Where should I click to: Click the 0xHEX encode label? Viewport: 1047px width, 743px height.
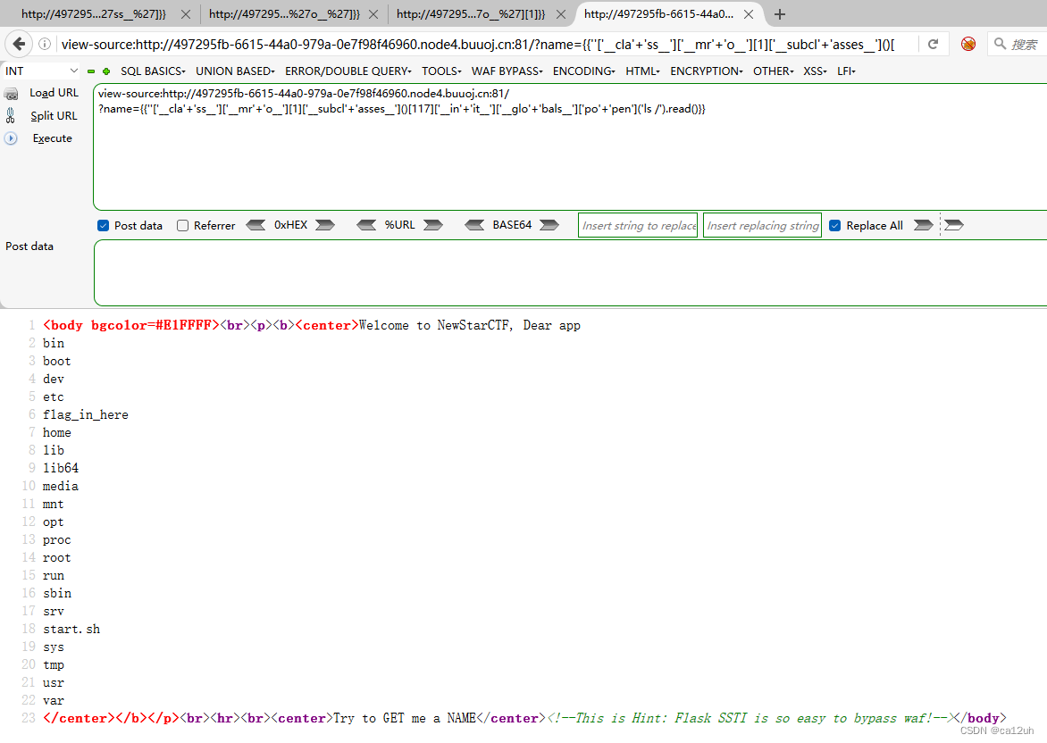(x=290, y=225)
